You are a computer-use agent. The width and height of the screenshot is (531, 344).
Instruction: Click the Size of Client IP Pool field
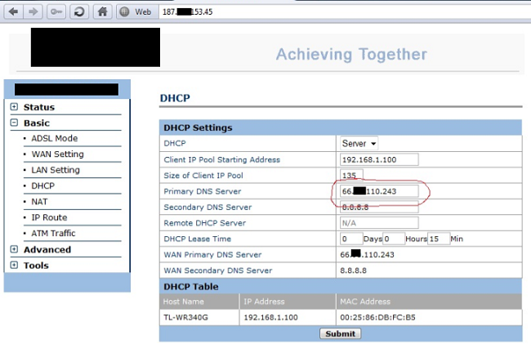(x=351, y=176)
